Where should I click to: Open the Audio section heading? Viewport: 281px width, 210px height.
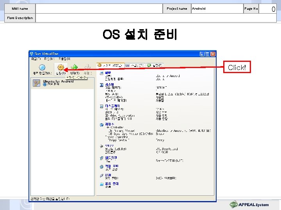point(109,146)
